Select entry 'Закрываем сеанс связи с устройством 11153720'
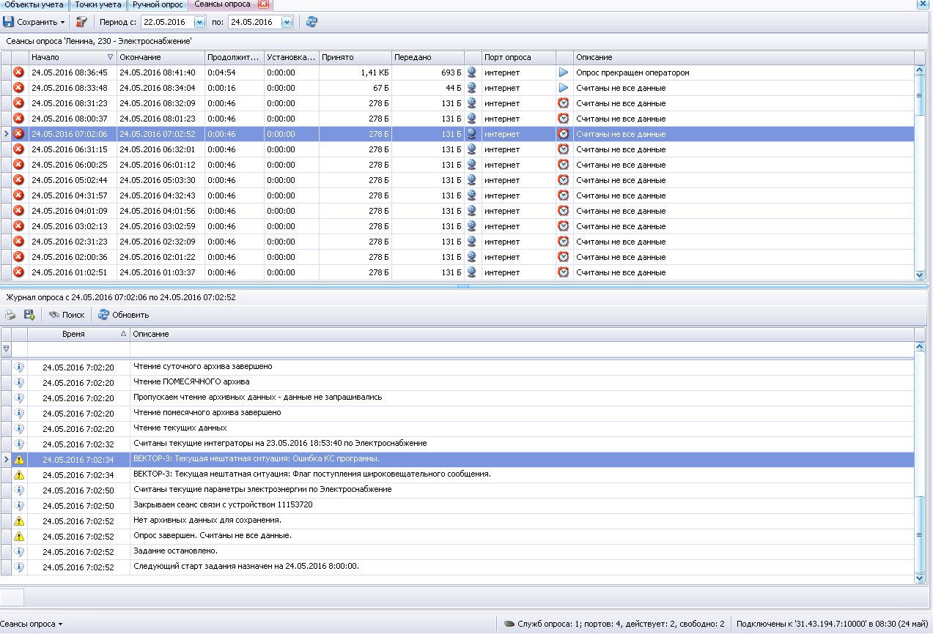This screenshot has height=634, width=933. click(x=458, y=505)
